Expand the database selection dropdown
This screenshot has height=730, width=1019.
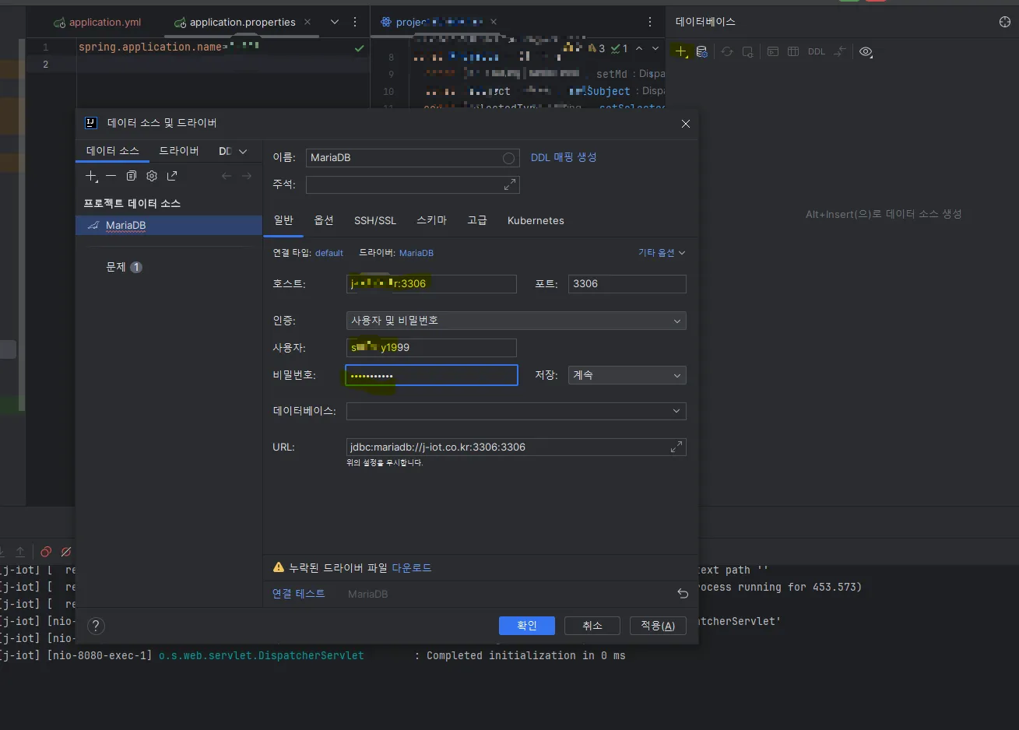516,411
